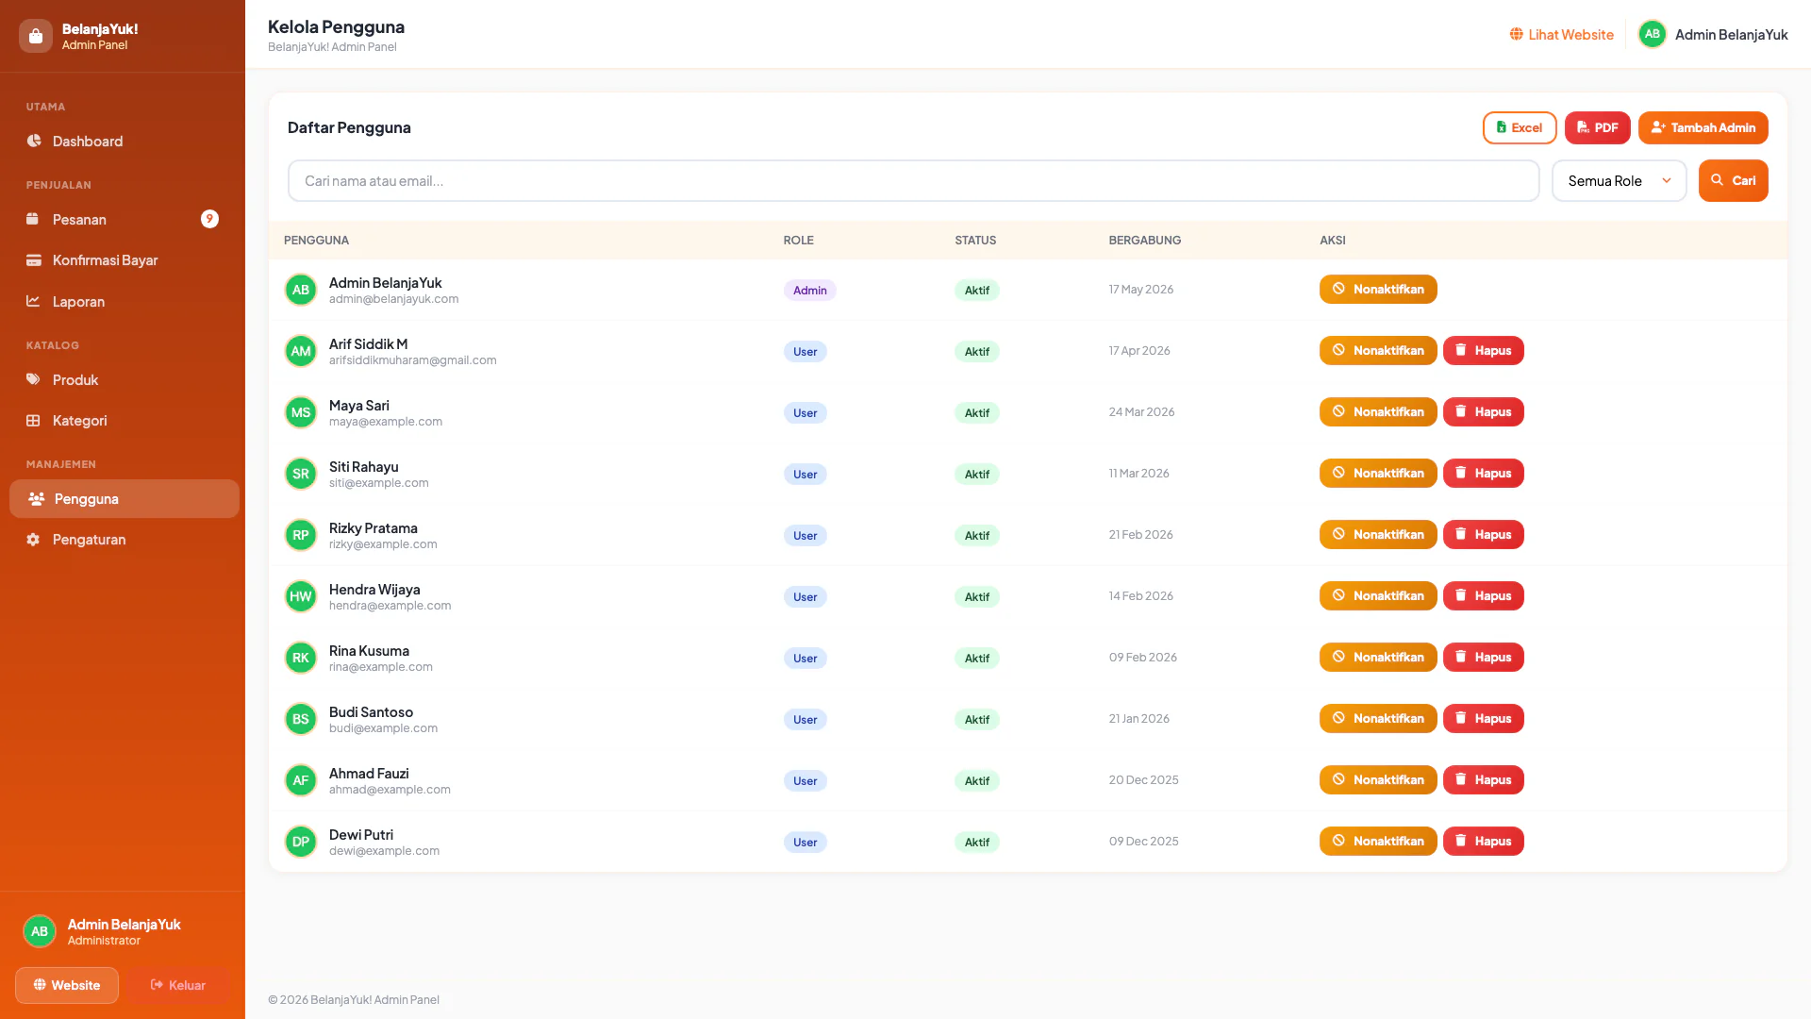
Task: Click the Produk tag icon
Action: (33, 379)
